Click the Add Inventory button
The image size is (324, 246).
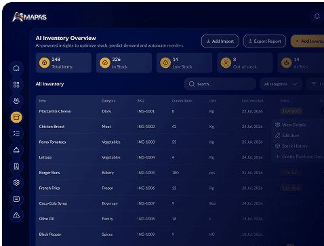(x=308, y=41)
